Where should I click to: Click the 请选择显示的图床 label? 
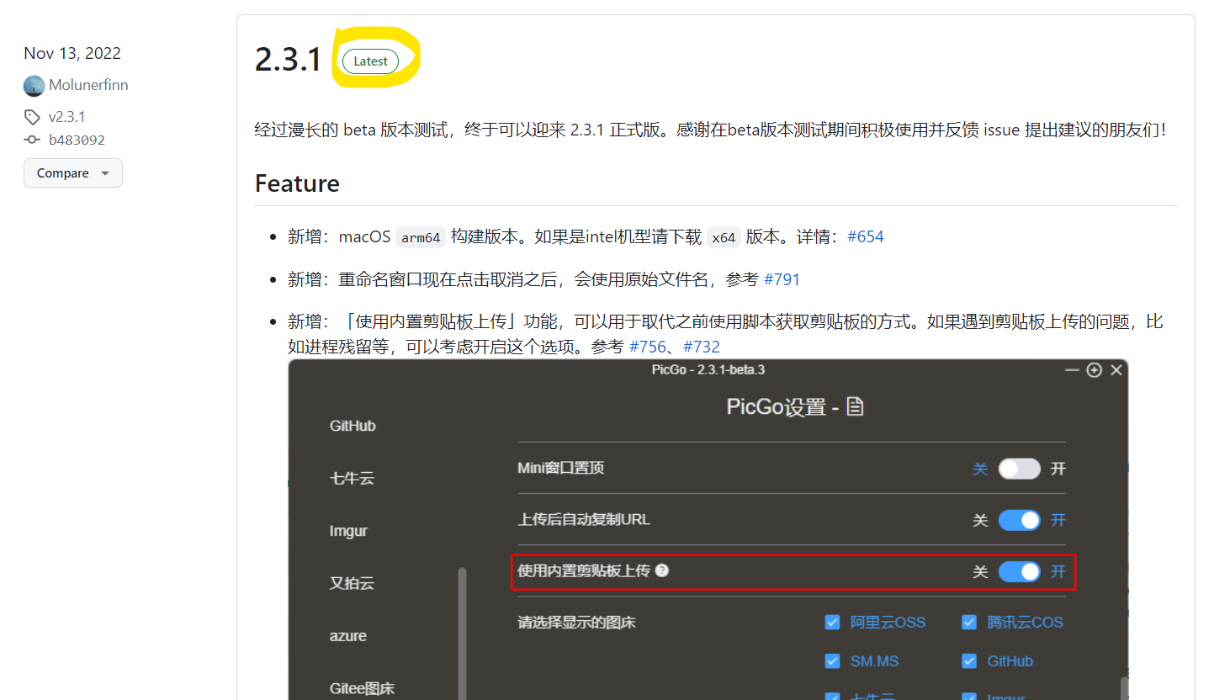(x=576, y=623)
